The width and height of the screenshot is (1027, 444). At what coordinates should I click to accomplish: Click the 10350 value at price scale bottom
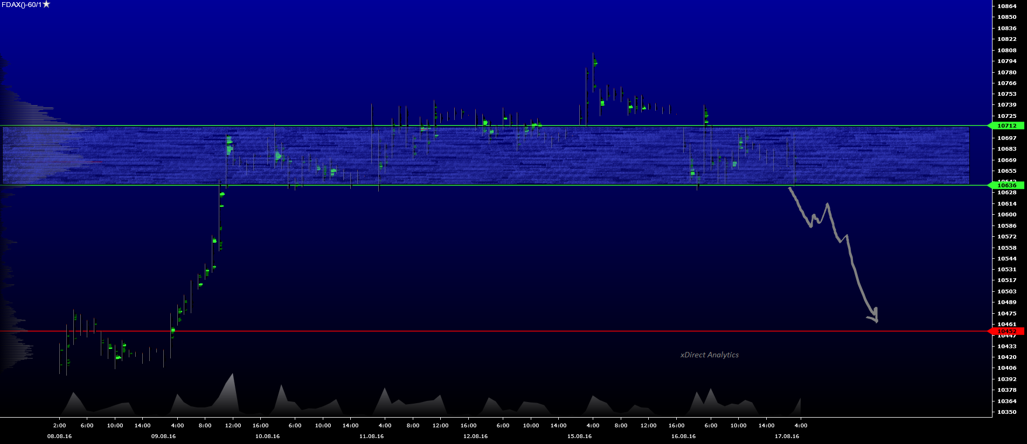point(1007,412)
